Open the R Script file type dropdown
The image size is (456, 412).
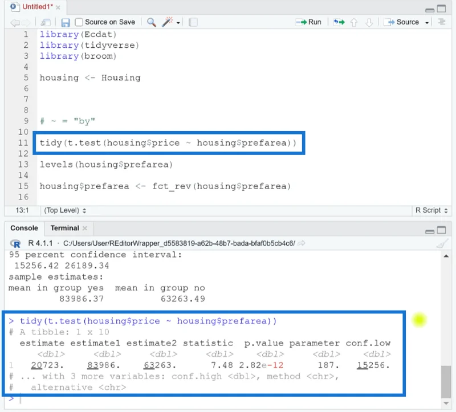(431, 210)
